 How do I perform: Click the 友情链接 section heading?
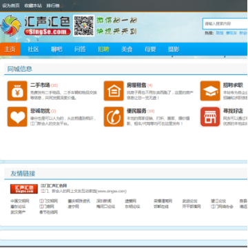click(x=23, y=174)
